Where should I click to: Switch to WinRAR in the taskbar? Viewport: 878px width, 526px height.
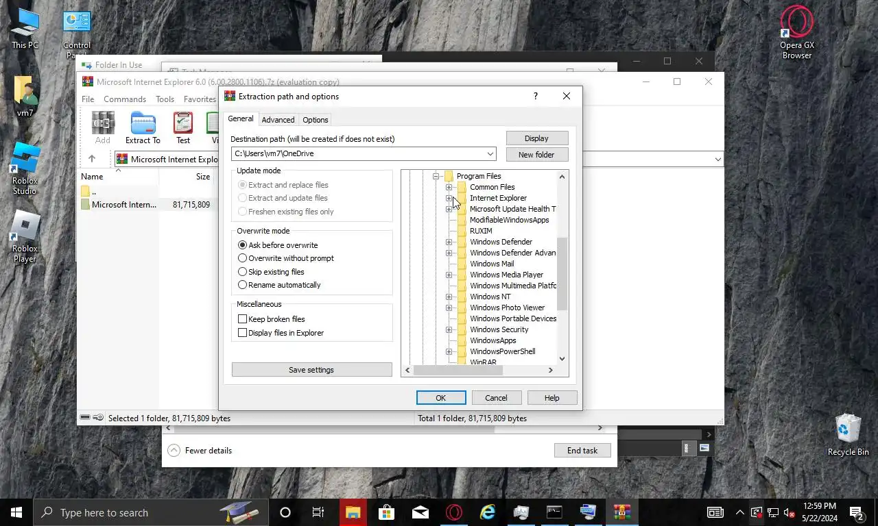pyautogui.click(x=621, y=512)
